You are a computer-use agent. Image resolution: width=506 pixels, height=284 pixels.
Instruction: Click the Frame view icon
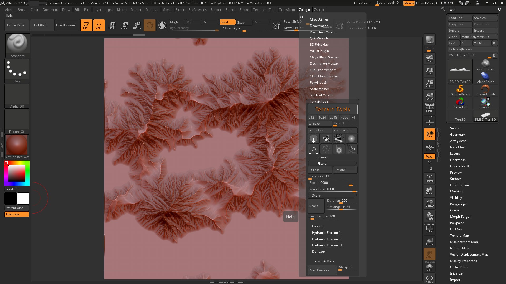point(429,178)
